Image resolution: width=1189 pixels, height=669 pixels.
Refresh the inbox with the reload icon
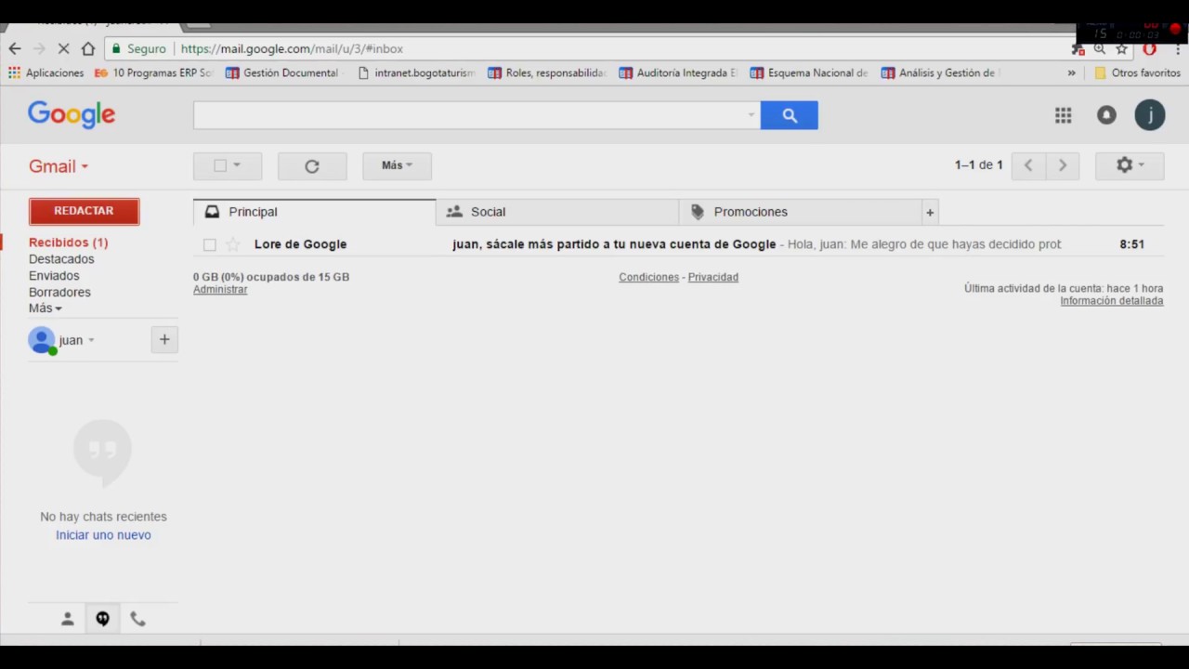click(x=312, y=166)
